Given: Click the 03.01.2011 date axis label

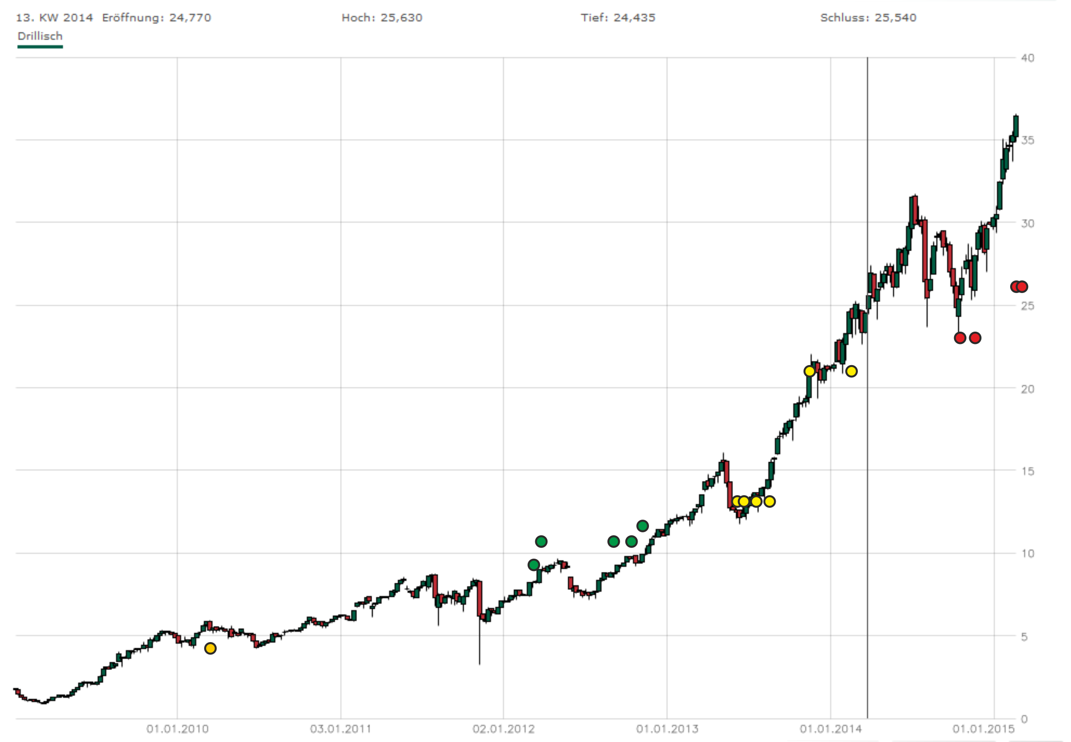Looking at the screenshot, I should [340, 729].
